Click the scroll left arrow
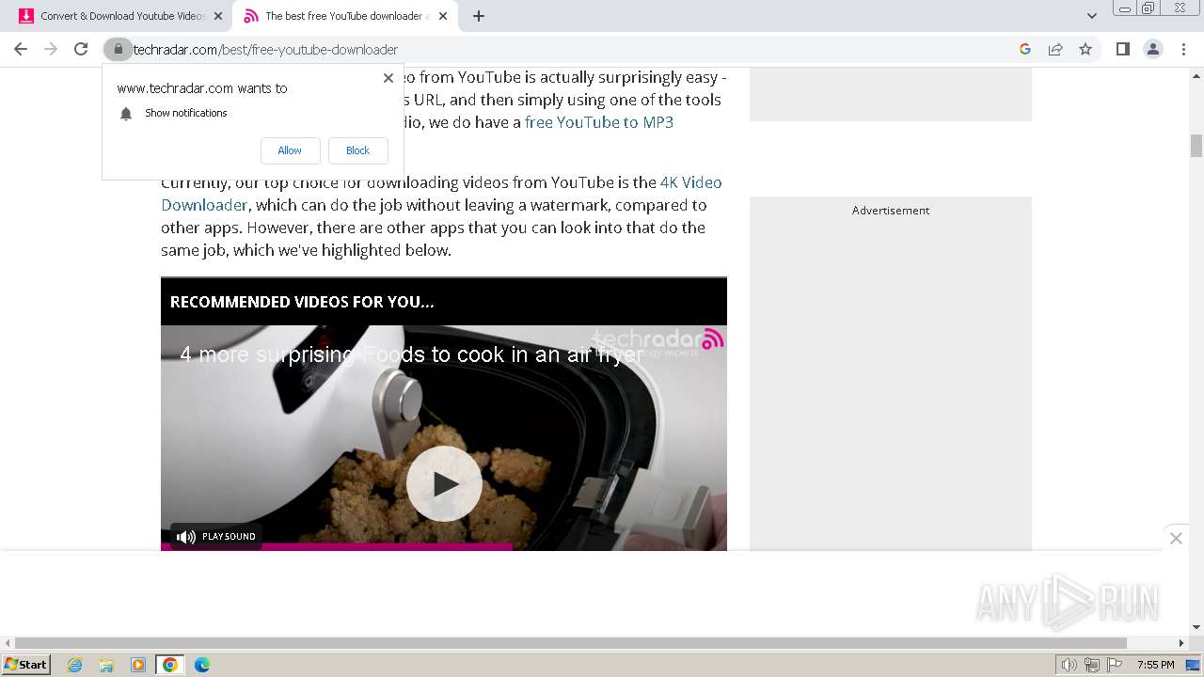1204x677 pixels. [x=8, y=643]
